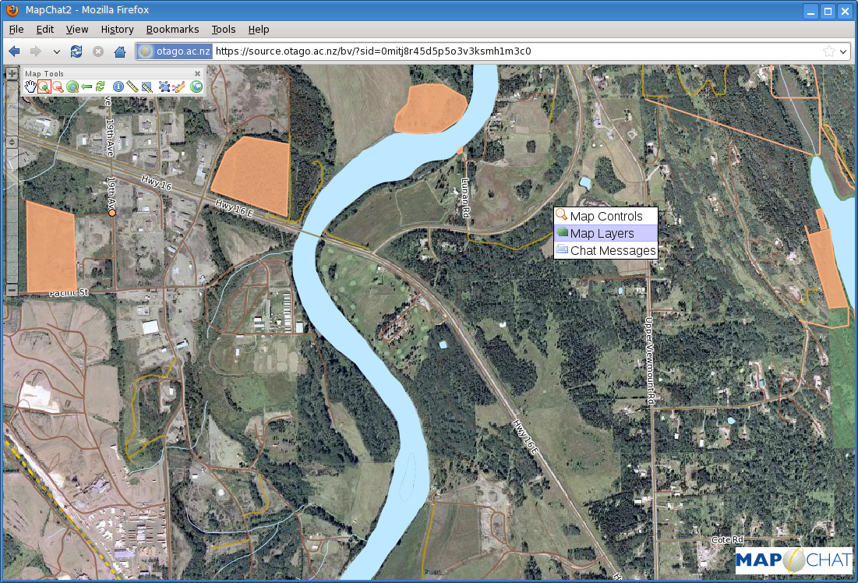Expand the back/forward history dropdown
Viewport: 858px width, 583px height.
point(56,52)
